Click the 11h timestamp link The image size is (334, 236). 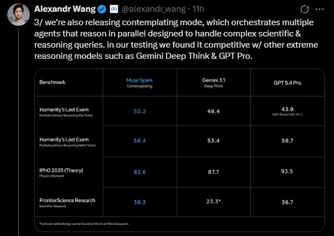click(x=198, y=9)
